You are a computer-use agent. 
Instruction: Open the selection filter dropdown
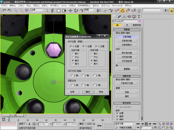(x=38, y=10)
